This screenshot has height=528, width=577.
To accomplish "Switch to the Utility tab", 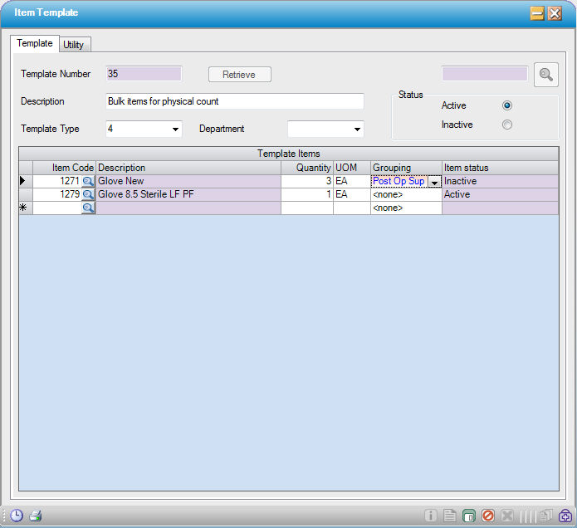I will tap(73, 45).
